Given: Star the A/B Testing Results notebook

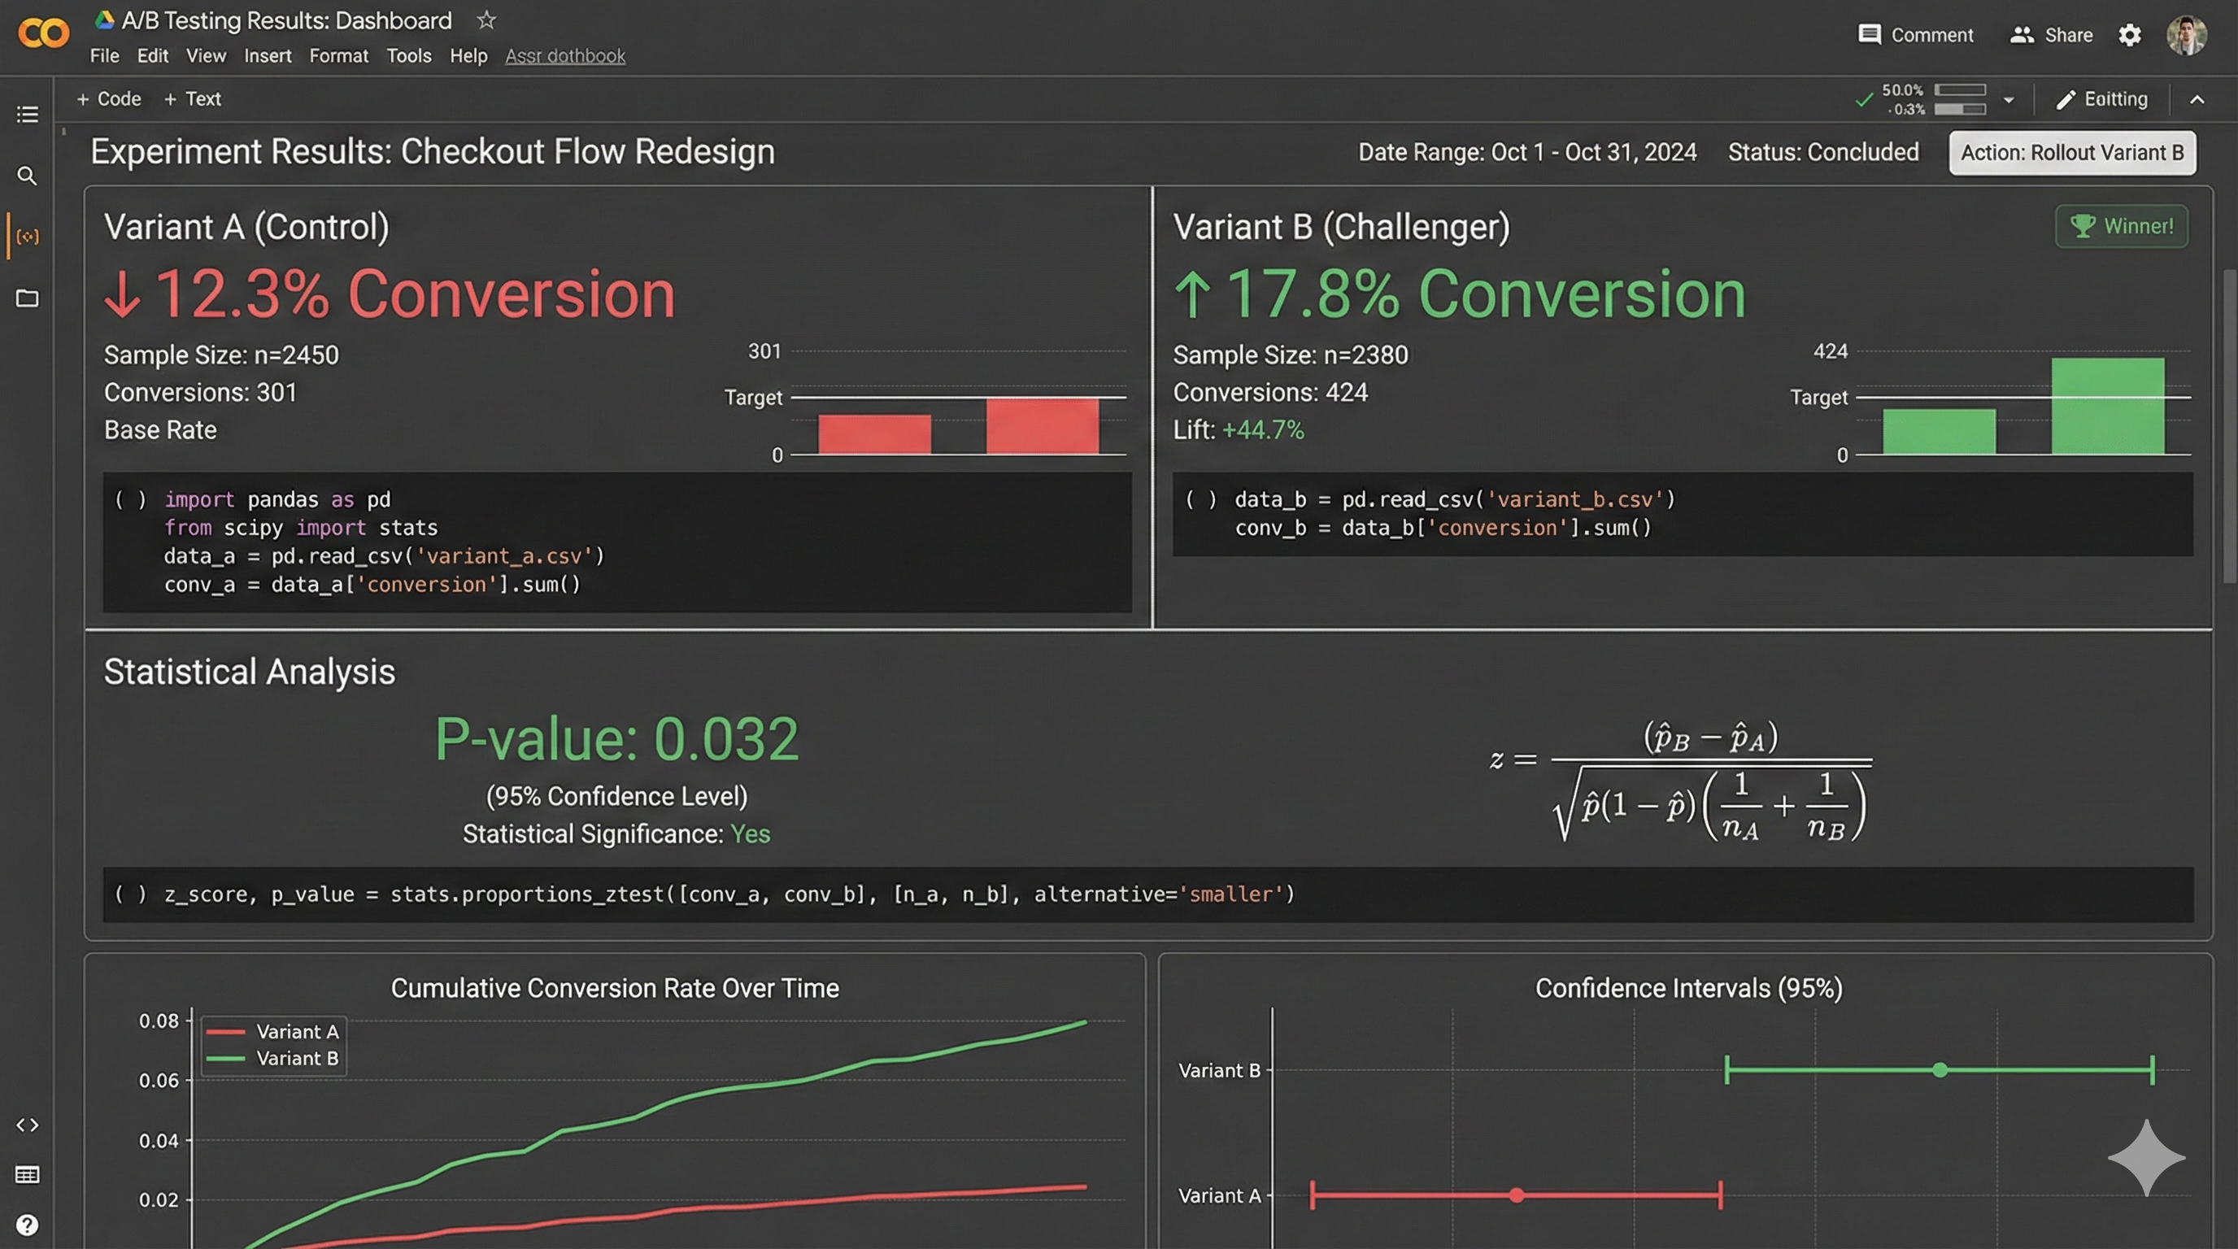Looking at the screenshot, I should pos(486,21).
